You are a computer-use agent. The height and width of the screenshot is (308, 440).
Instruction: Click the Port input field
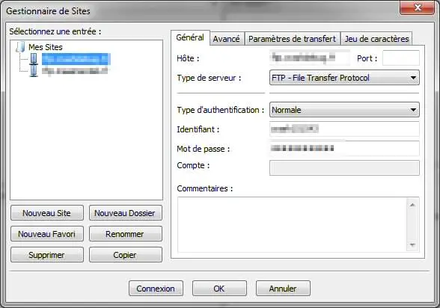point(401,58)
